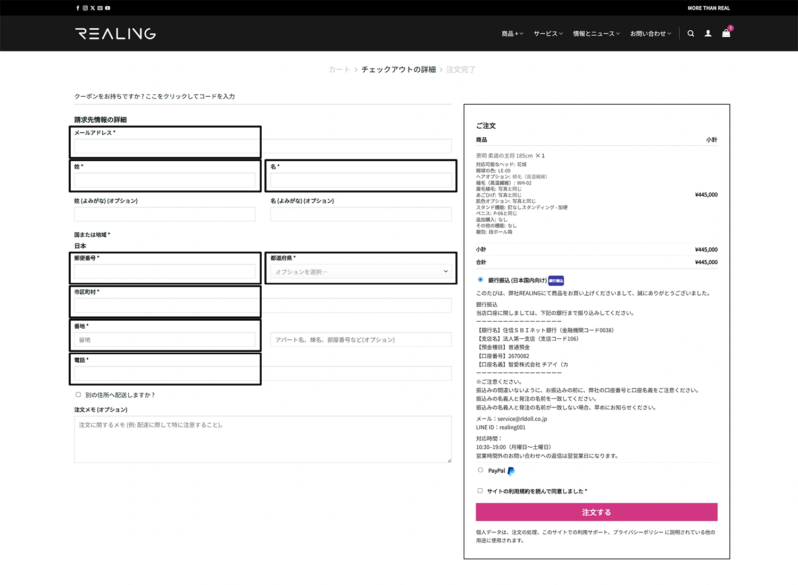Viewport: 798px width, 585px height.
Task: Click the 郵便番号 input field
Action: [165, 272]
